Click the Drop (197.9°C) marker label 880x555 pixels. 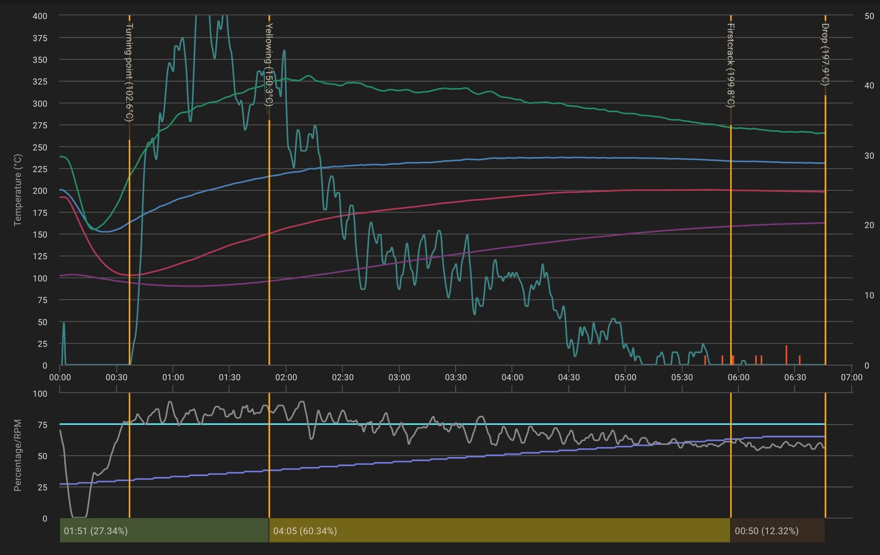click(825, 54)
